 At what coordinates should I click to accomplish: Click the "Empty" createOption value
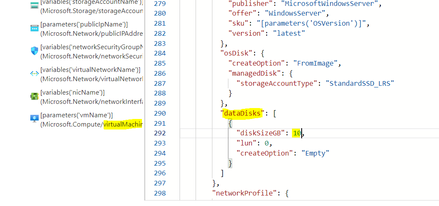315,153
